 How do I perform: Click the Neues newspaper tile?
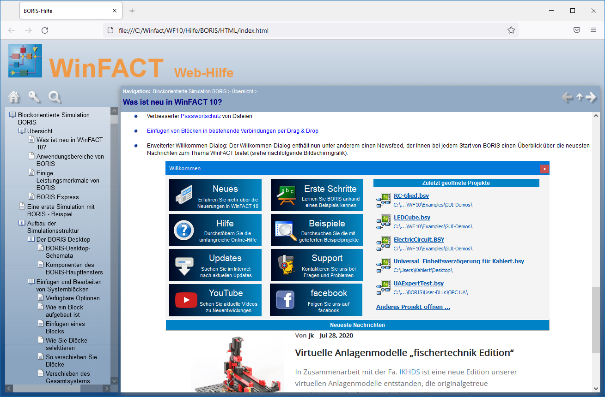coord(215,195)
